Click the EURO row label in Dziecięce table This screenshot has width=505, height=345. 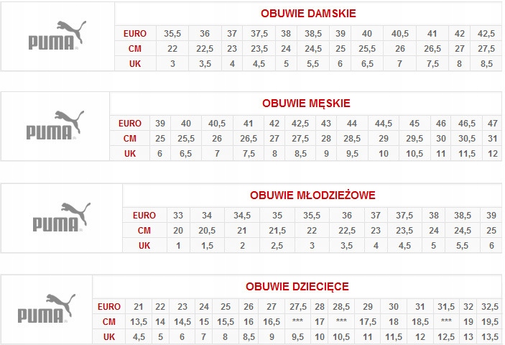pyautogui.click(x=109, y=307)
